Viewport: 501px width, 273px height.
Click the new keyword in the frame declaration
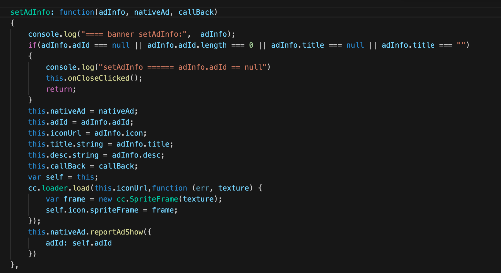[x=105, y=199]
